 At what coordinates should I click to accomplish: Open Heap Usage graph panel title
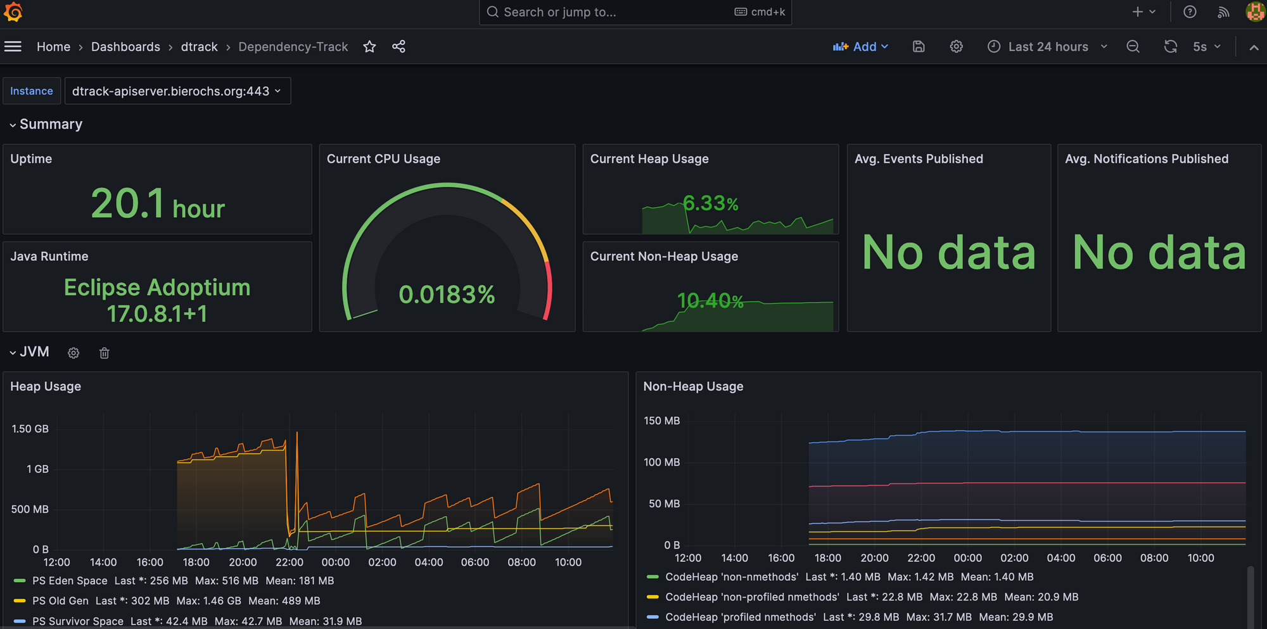pos(46,386)
